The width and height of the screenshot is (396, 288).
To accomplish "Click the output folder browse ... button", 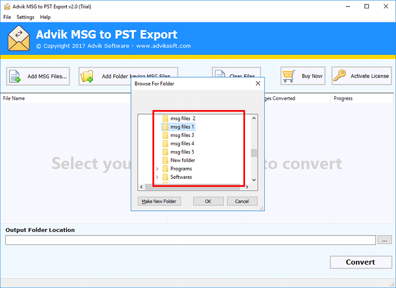I will 385,240.
